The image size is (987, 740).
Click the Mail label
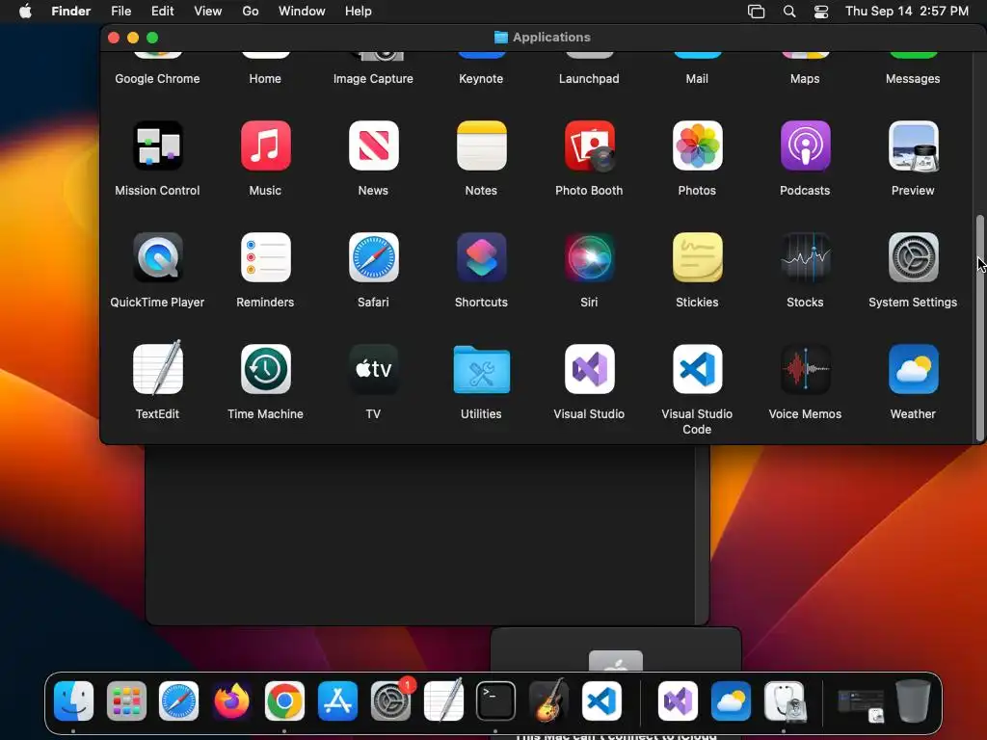pyautogui.click(x=698, y=79)
